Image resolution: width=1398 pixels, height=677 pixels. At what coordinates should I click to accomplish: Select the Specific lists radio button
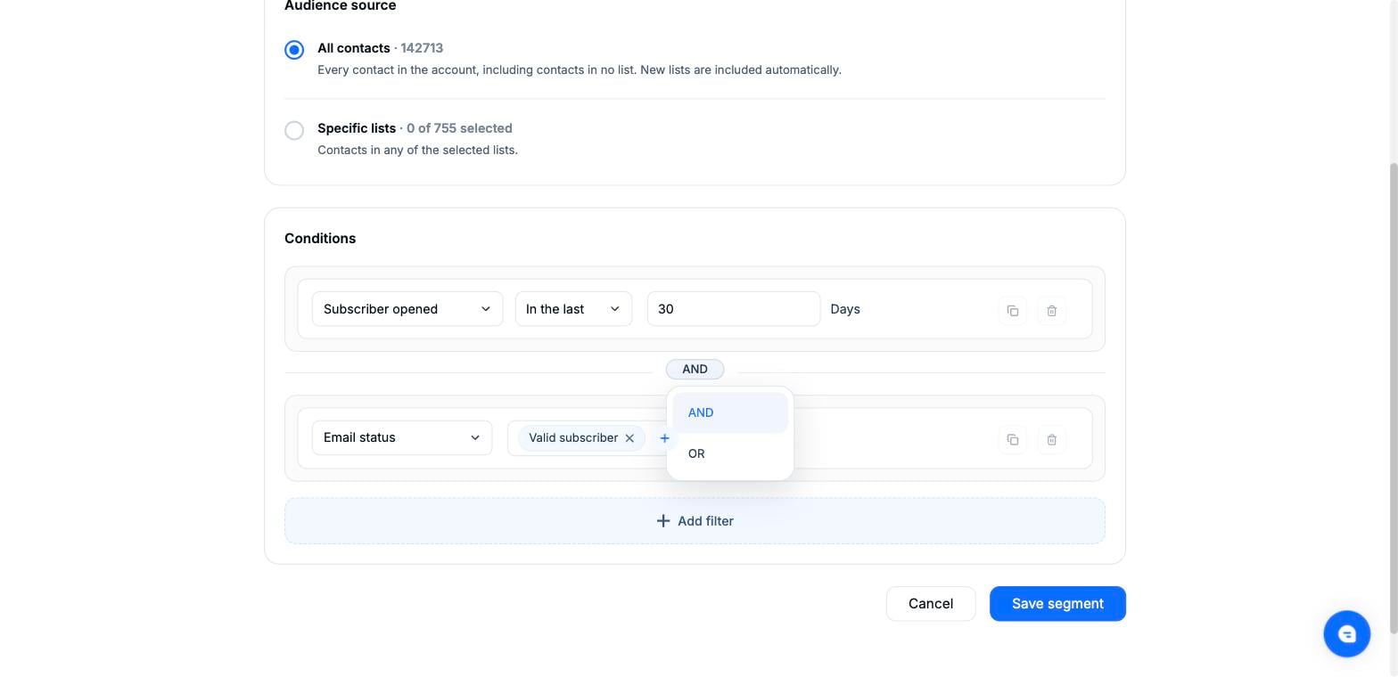pos(294,130)
